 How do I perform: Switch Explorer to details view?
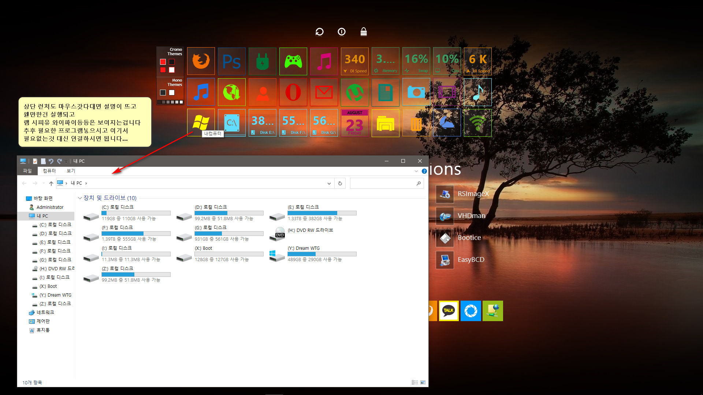point(415,382)
